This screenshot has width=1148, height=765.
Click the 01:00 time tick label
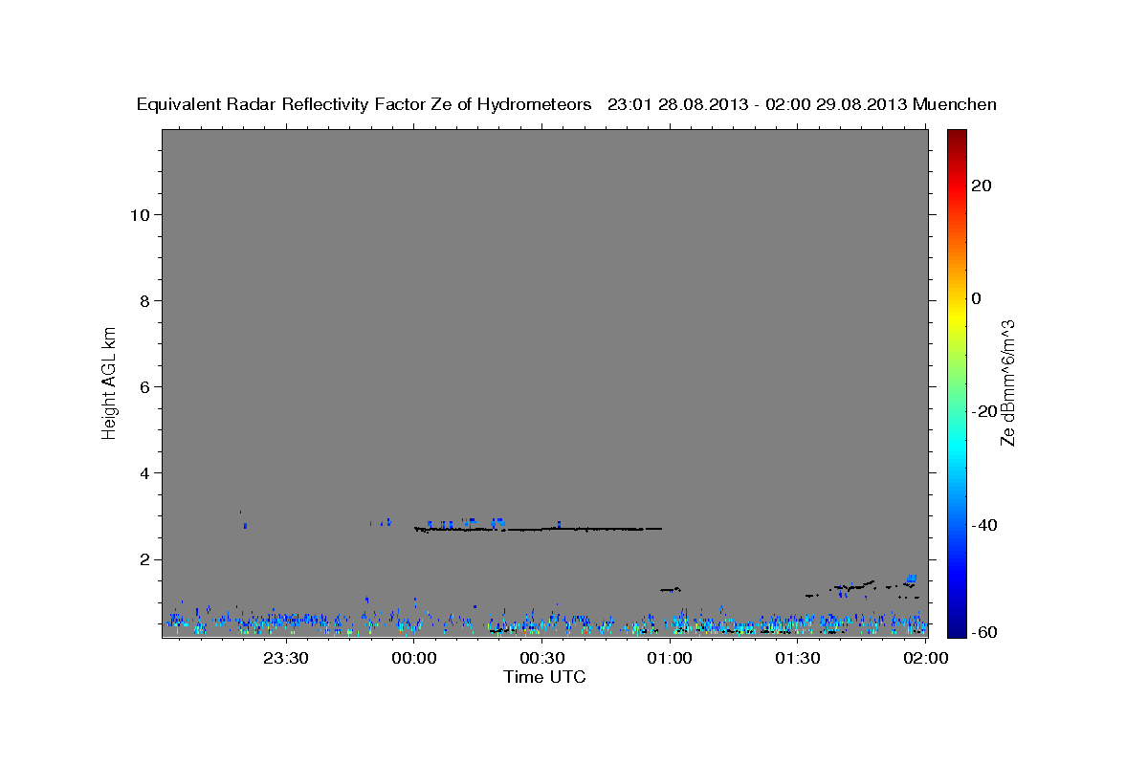(x=670, y=658)
